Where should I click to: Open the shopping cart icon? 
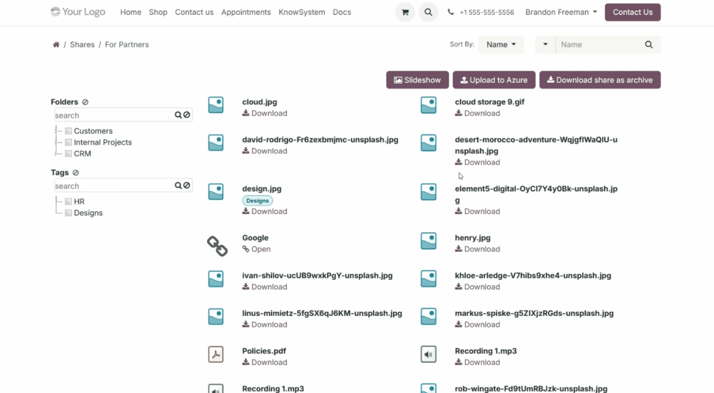(404, 12)
